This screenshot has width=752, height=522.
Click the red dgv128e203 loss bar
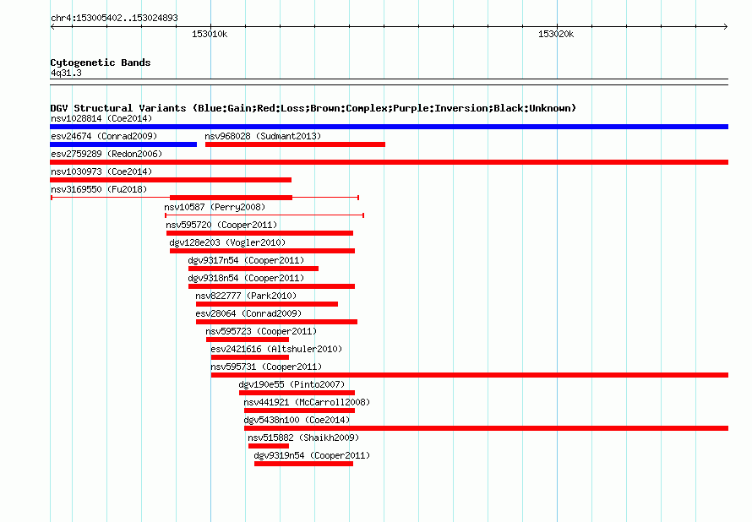point(262,251)
